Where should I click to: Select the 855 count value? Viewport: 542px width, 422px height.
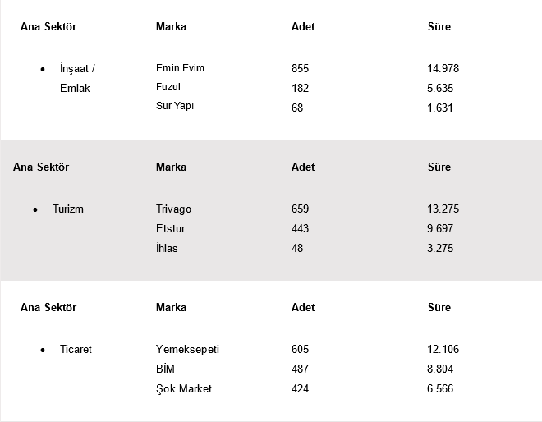[300, 68]
